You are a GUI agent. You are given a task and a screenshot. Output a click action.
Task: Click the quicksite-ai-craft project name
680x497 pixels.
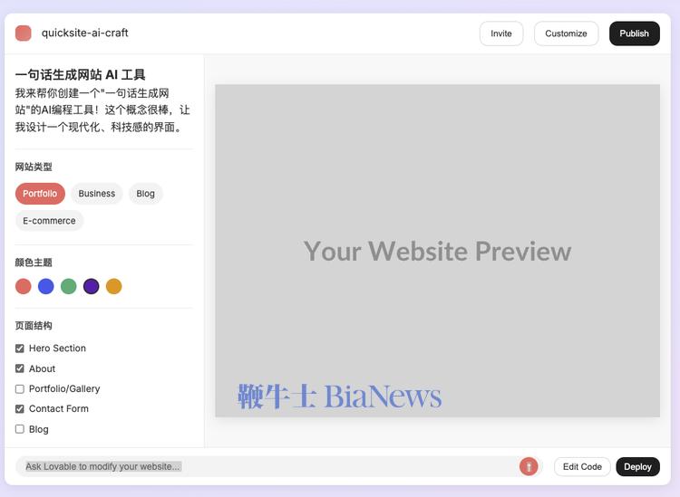(84, 33)
